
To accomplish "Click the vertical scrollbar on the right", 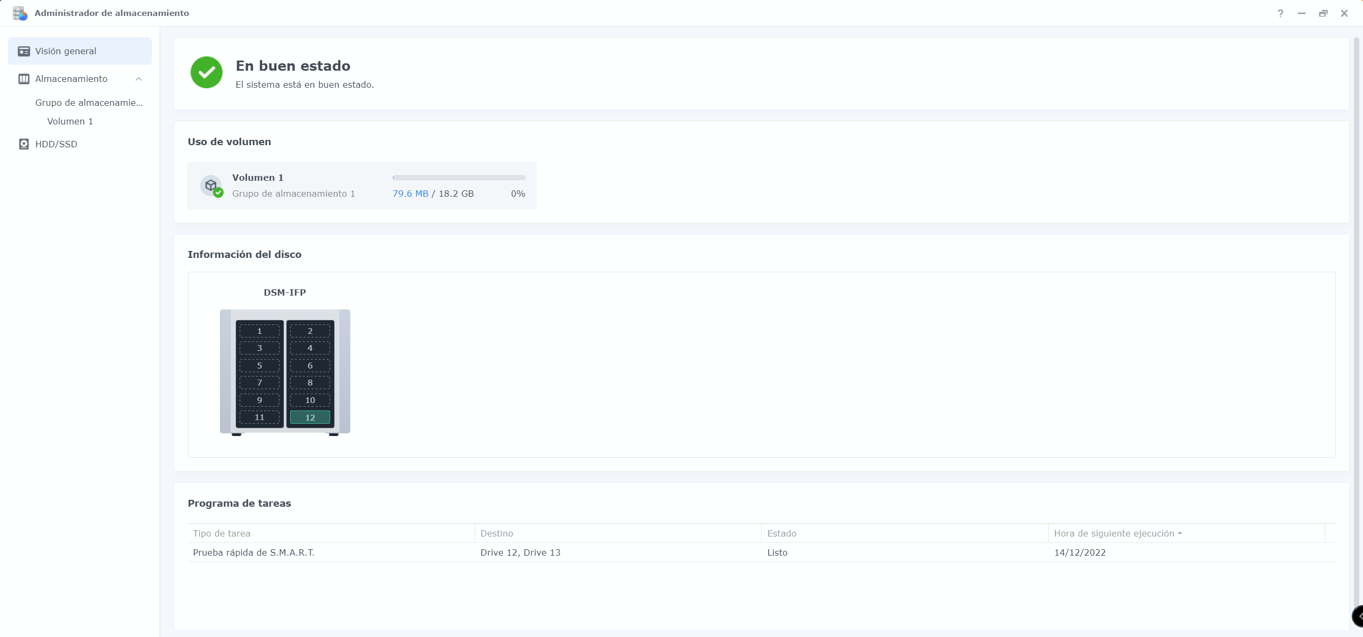I will point(1356,319).
